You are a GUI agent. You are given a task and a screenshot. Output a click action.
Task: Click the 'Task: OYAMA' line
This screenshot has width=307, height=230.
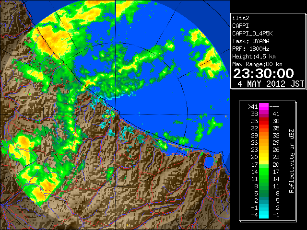[x=250, y=41]
